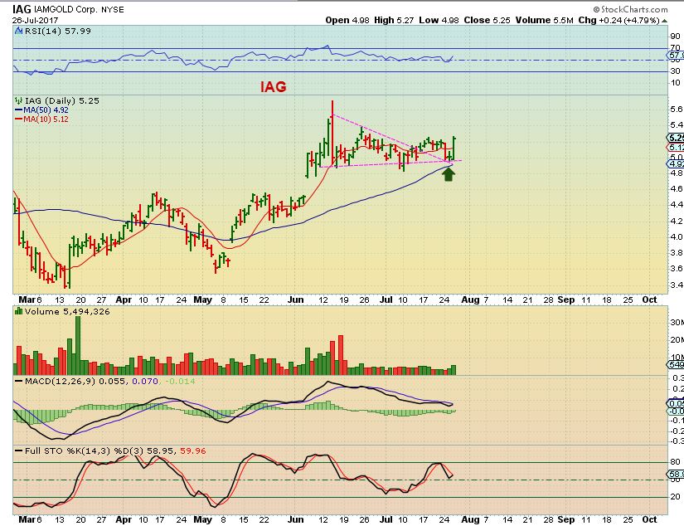
Task: Click the price axis label '4.6'
Action: pyautogui.click(x=677, y=188)
